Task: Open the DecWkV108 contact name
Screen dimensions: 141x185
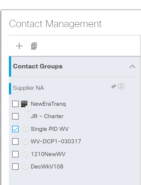Action: click(x=47, y=167)
